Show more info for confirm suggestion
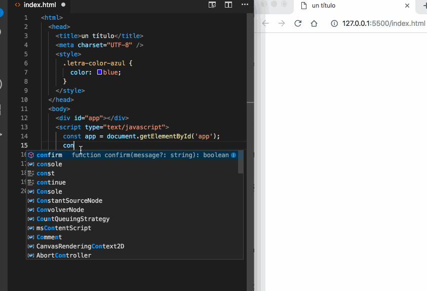This screenshot has width=427, height=291. click(234, 155)
